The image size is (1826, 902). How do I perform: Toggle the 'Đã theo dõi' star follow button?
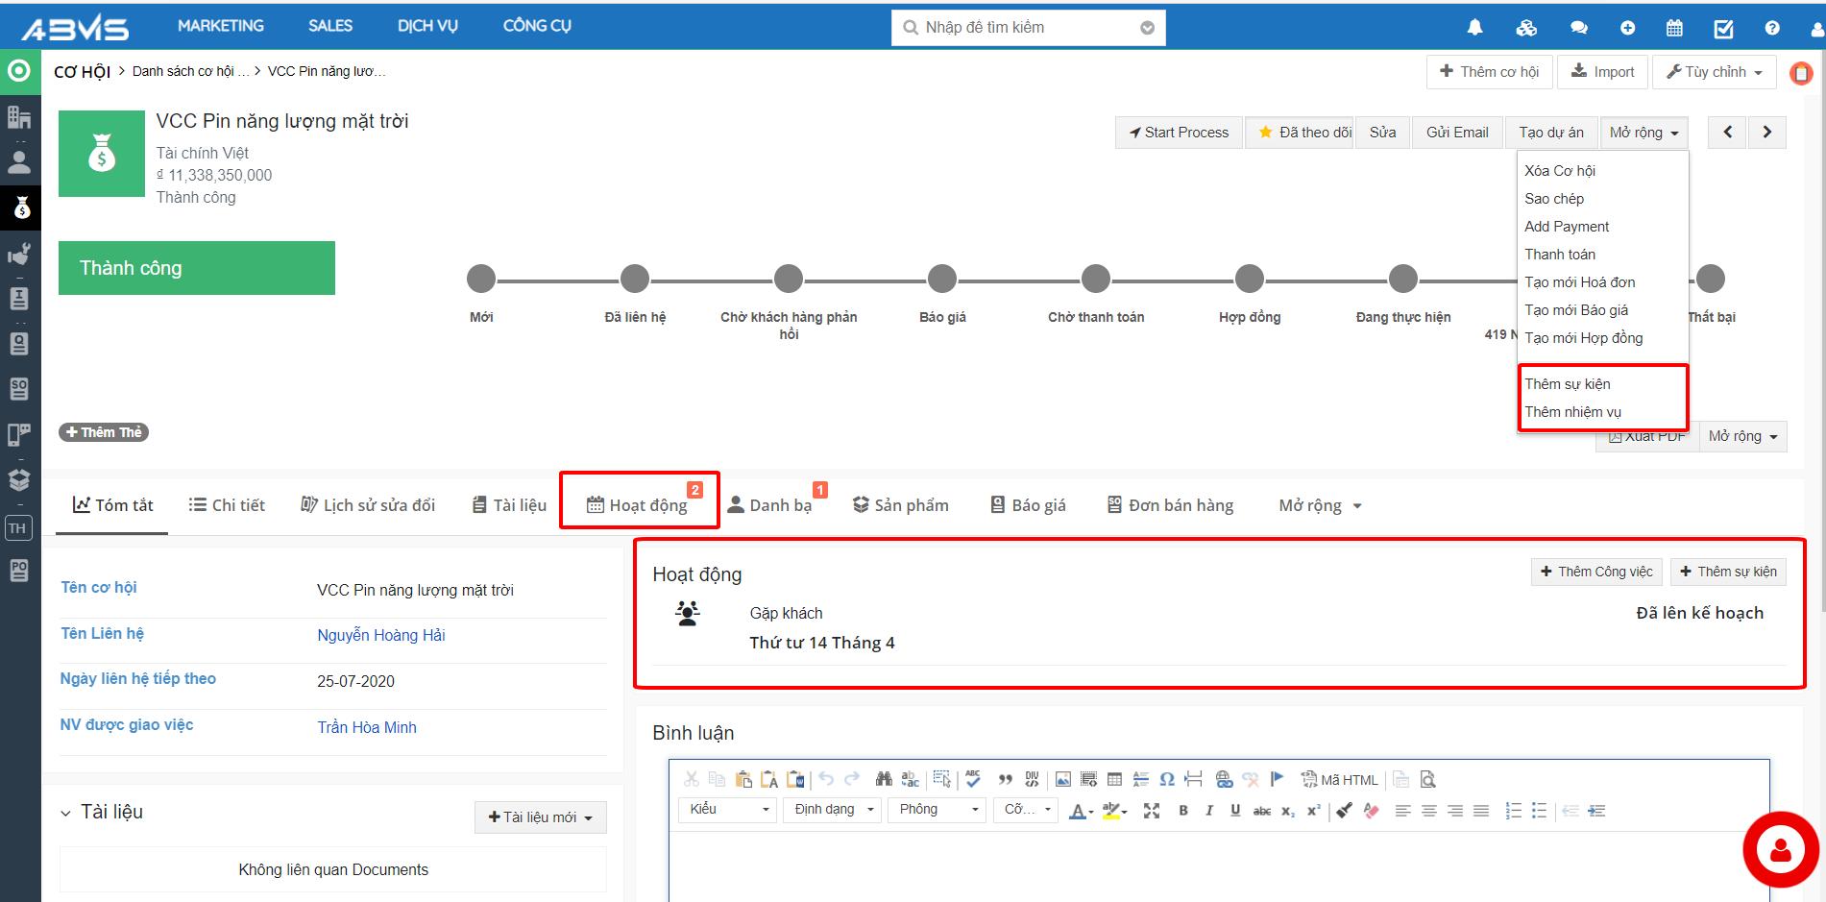pyautogui.click(x=1304, y=133)
